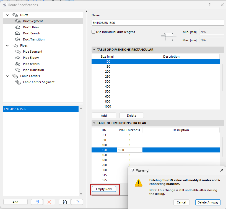Click the Pipes category icon
This screenshot has width=226, height=209.
15,45
